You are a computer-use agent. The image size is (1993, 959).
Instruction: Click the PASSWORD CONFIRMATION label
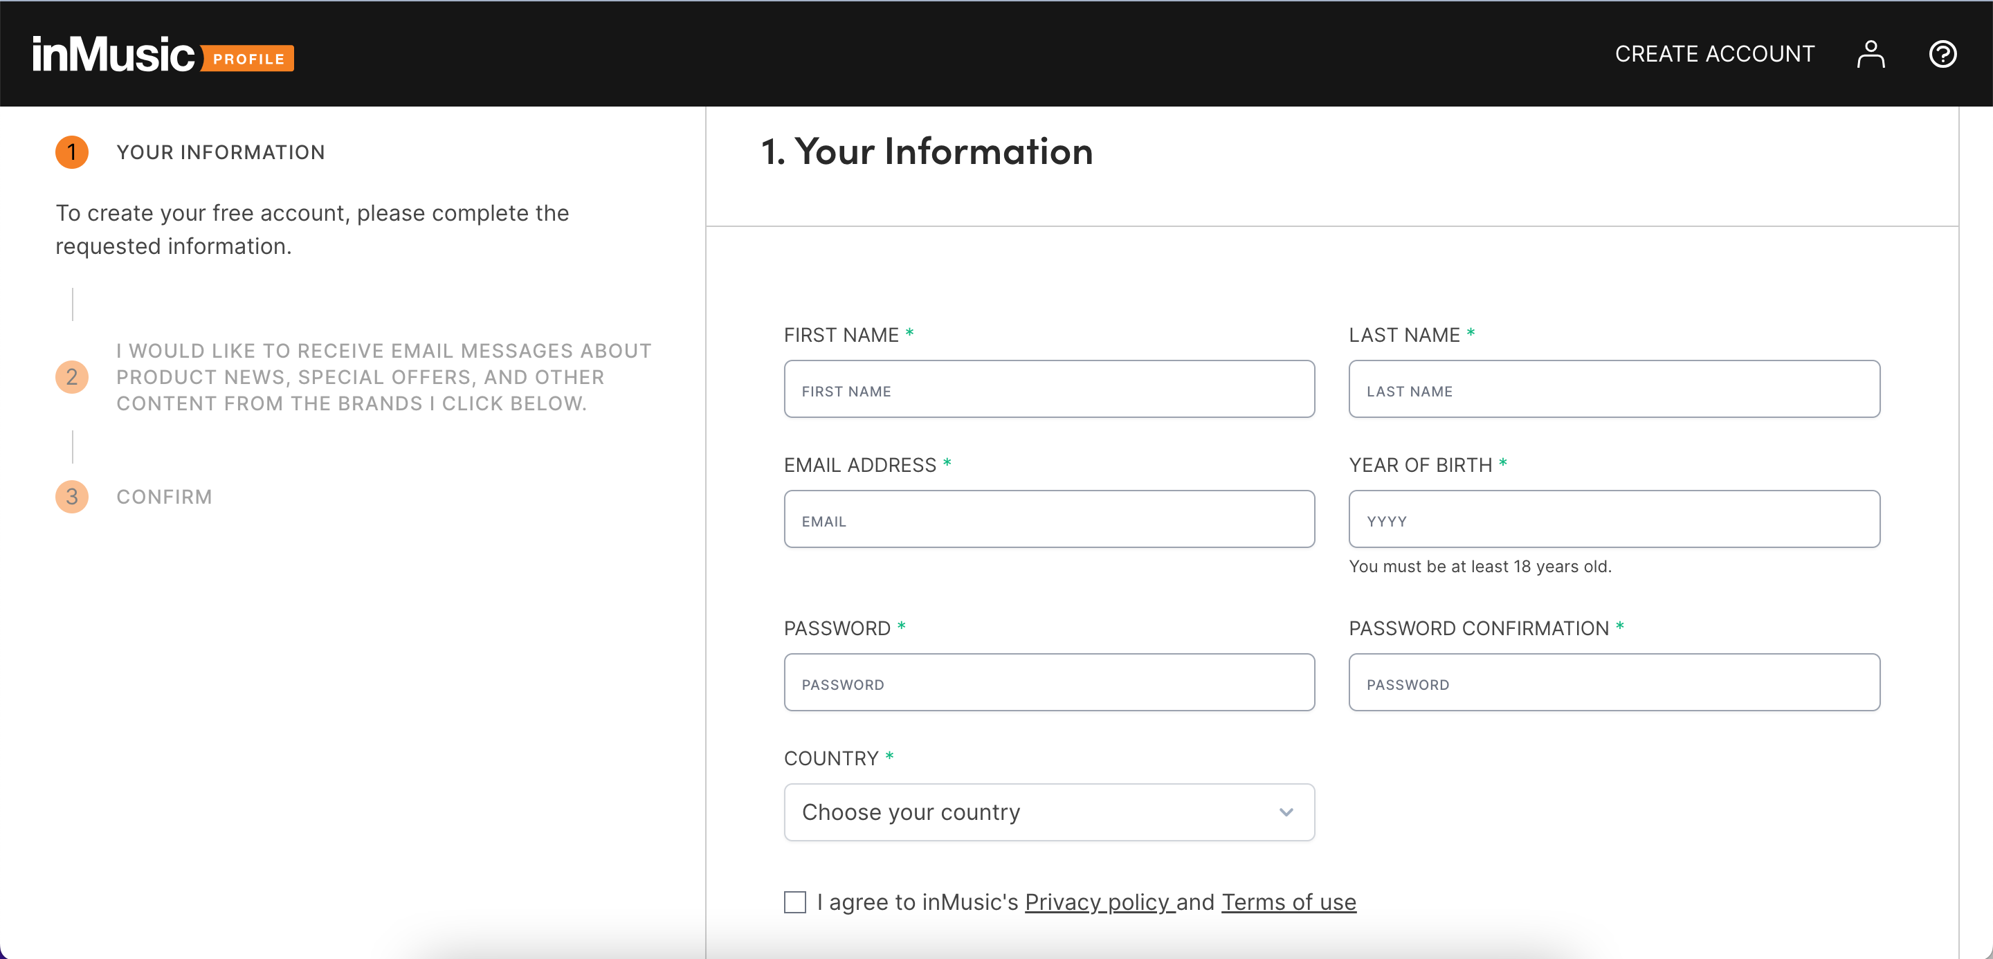(1479, 628)
